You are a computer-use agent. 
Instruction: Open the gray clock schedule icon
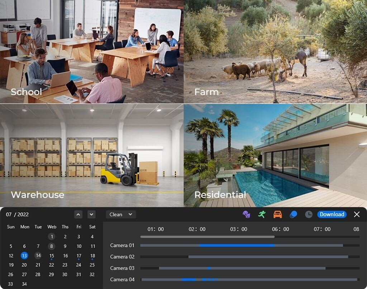coord(309,214)
